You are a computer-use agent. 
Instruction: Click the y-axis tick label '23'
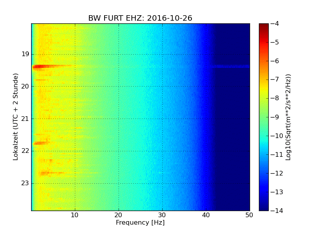[25, 183]
